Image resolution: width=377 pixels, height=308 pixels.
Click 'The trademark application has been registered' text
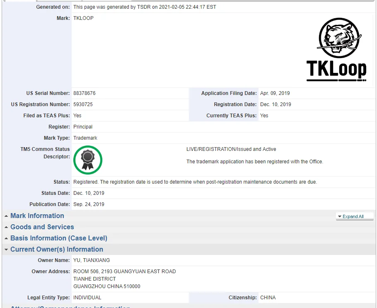click(x=255, y=161)
